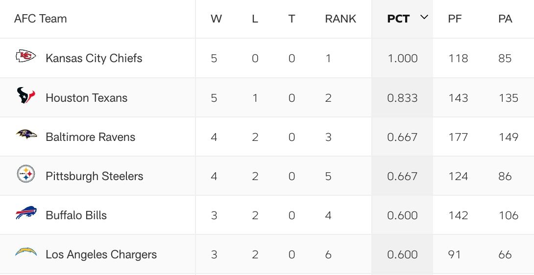The image size is (534, 275).
Task: Click AFC Team column header
Action: (x=41, y=19)
